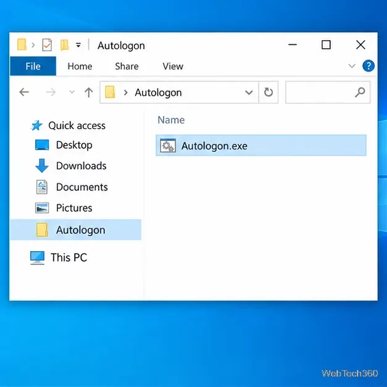Click the Properties checkmark icon in quick toolbar
This screenshot has width=387, height=387.
click(x=47, y=45)
